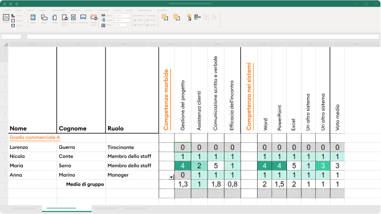Viewport: 381px width, 214px height.
Task: Select the cell containing 'Guerra'
Action: [81, 147]
